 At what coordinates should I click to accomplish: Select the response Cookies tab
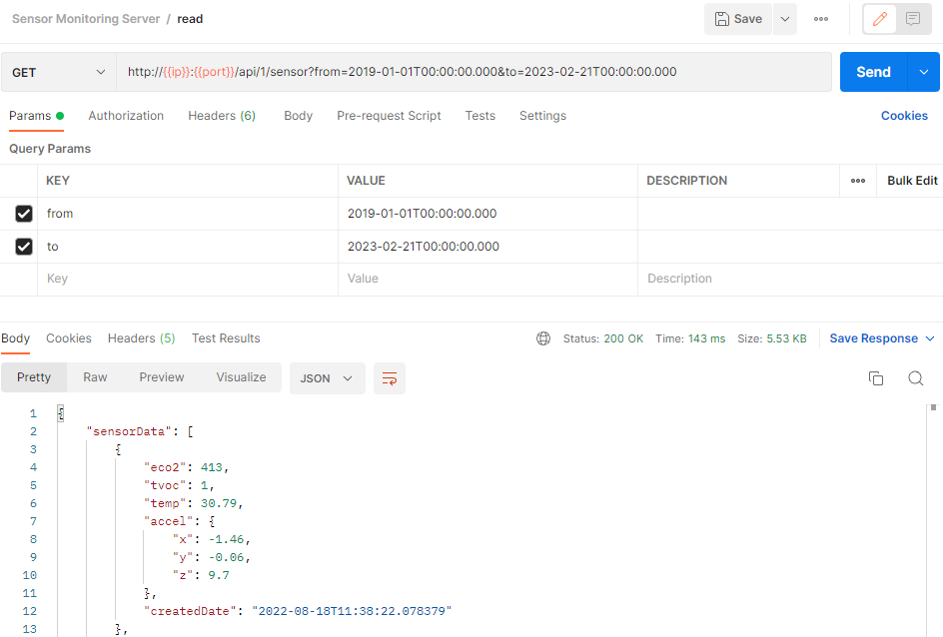click(x=69, y=338)
